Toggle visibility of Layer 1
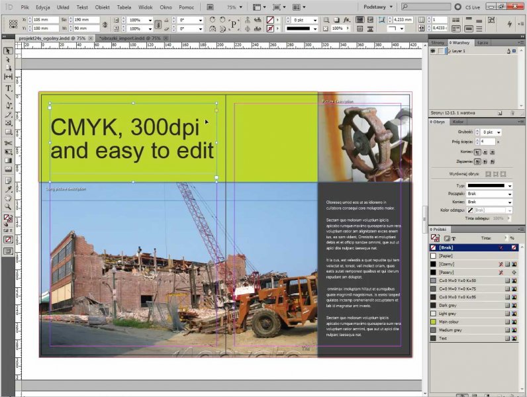The height and width of the screenshot is (397, 527). coord(433,51)
